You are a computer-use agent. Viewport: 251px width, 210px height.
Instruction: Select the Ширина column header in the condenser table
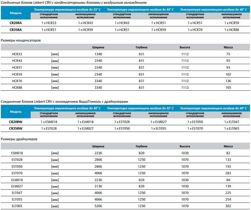click(x=98, y=47)
